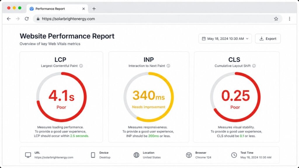The width and height of the screenshot is (299, 168).
Task: Click the address bar URL field
Action: [157, 19]
